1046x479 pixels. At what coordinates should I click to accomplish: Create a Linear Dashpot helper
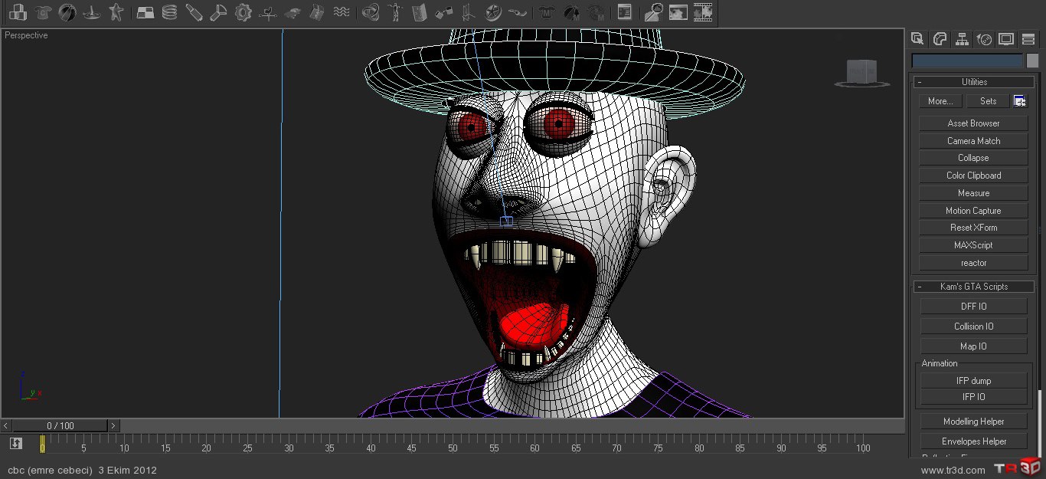click(194, 12)
